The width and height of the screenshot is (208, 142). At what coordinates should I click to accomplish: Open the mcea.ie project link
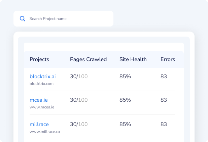tap(39, 100)
